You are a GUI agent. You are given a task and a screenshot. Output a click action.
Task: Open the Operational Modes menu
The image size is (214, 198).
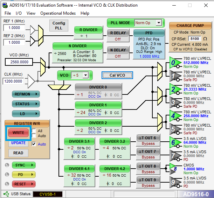[x=58, y=13]
